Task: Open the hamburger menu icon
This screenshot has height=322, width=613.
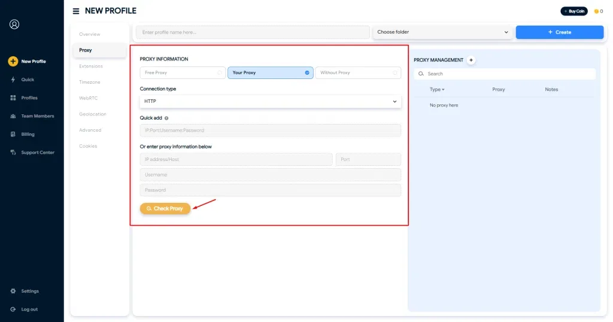Action: point(76,11)
